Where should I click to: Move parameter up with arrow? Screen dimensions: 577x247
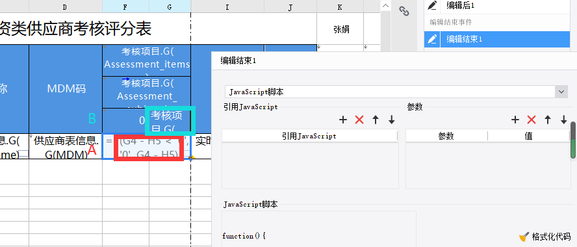point(548,120)
